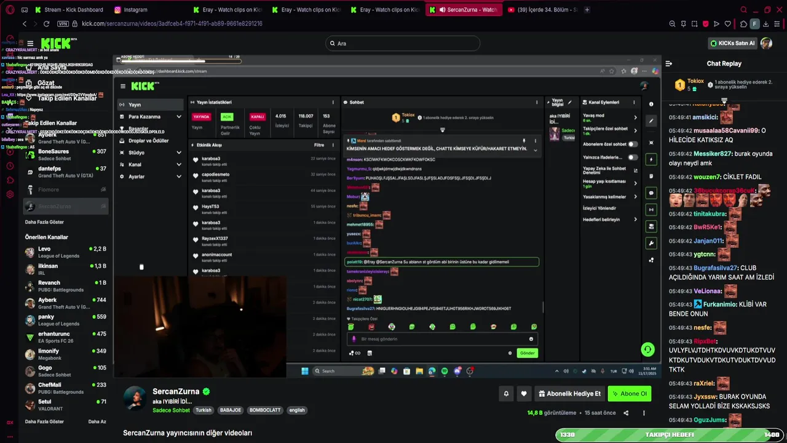Go back in browser history
Image resolution: width=787 pixels, height=443 pixels.
click(25, 24)
